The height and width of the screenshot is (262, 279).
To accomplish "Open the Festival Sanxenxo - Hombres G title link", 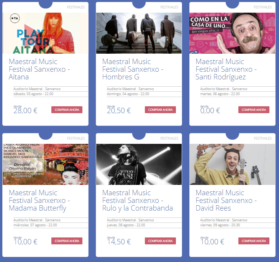I will pos(133,69).
